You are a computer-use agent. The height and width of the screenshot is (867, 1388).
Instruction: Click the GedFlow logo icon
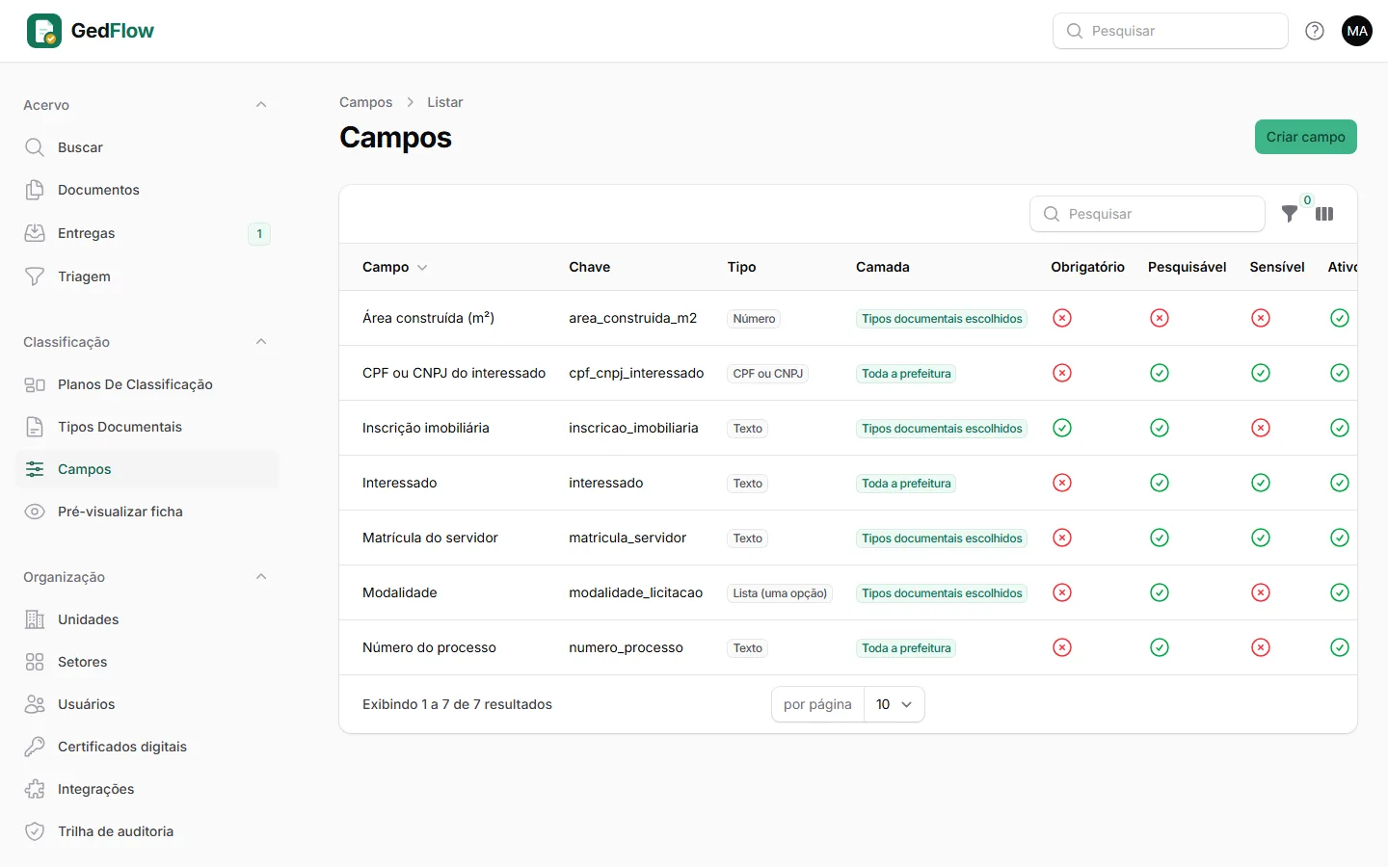tap(44, 31)
